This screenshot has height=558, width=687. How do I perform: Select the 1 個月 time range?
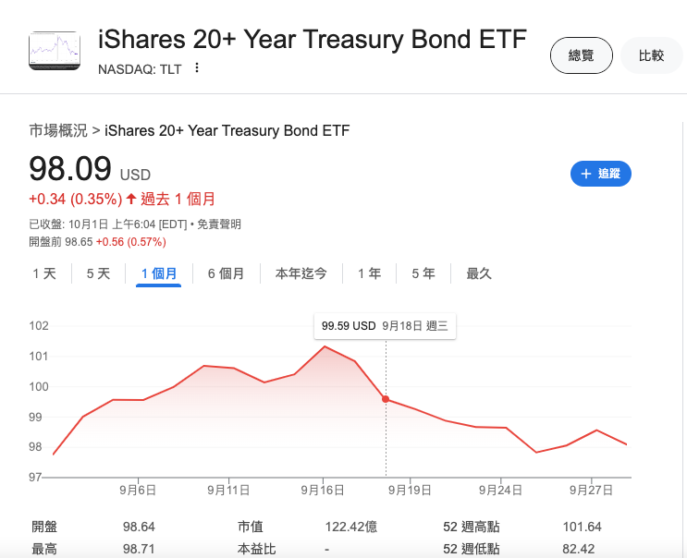click(159, 274)
